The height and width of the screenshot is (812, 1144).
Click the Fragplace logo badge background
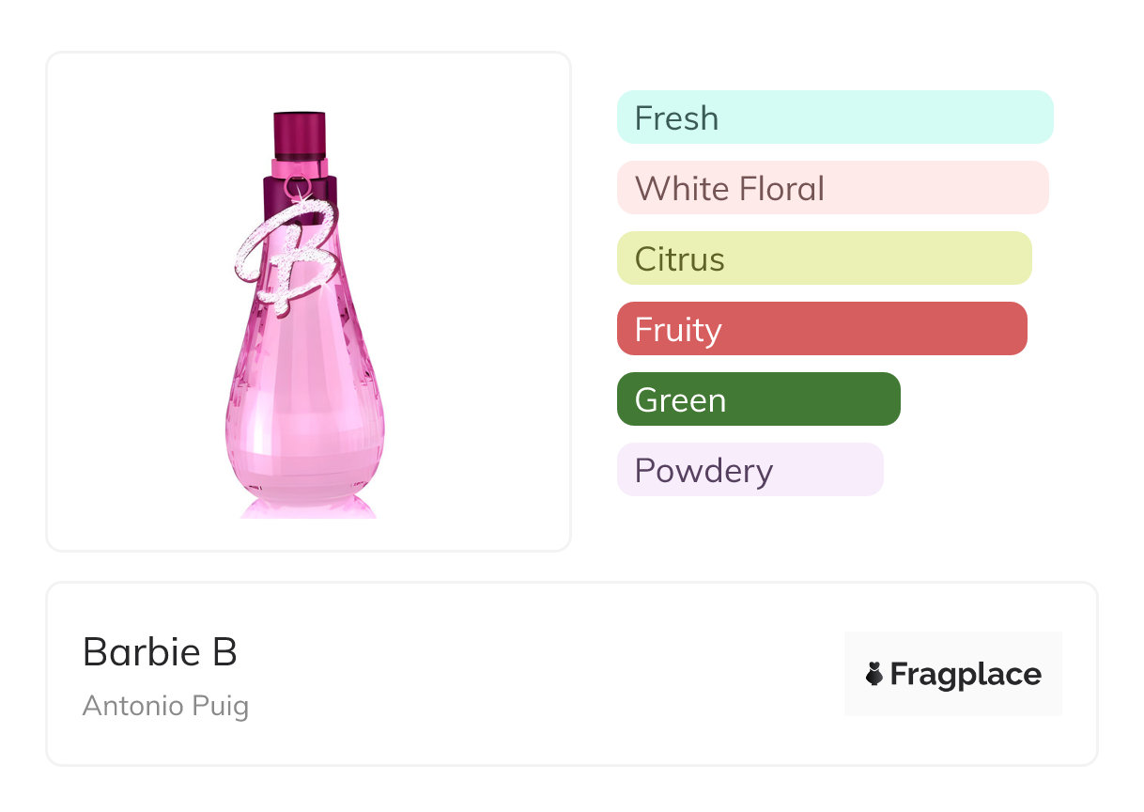(952, 648)
